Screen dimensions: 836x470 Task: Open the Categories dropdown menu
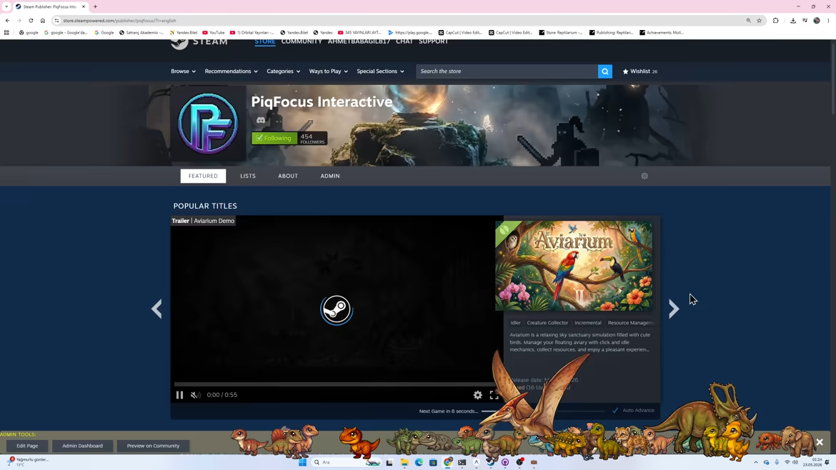click(283, 71)
